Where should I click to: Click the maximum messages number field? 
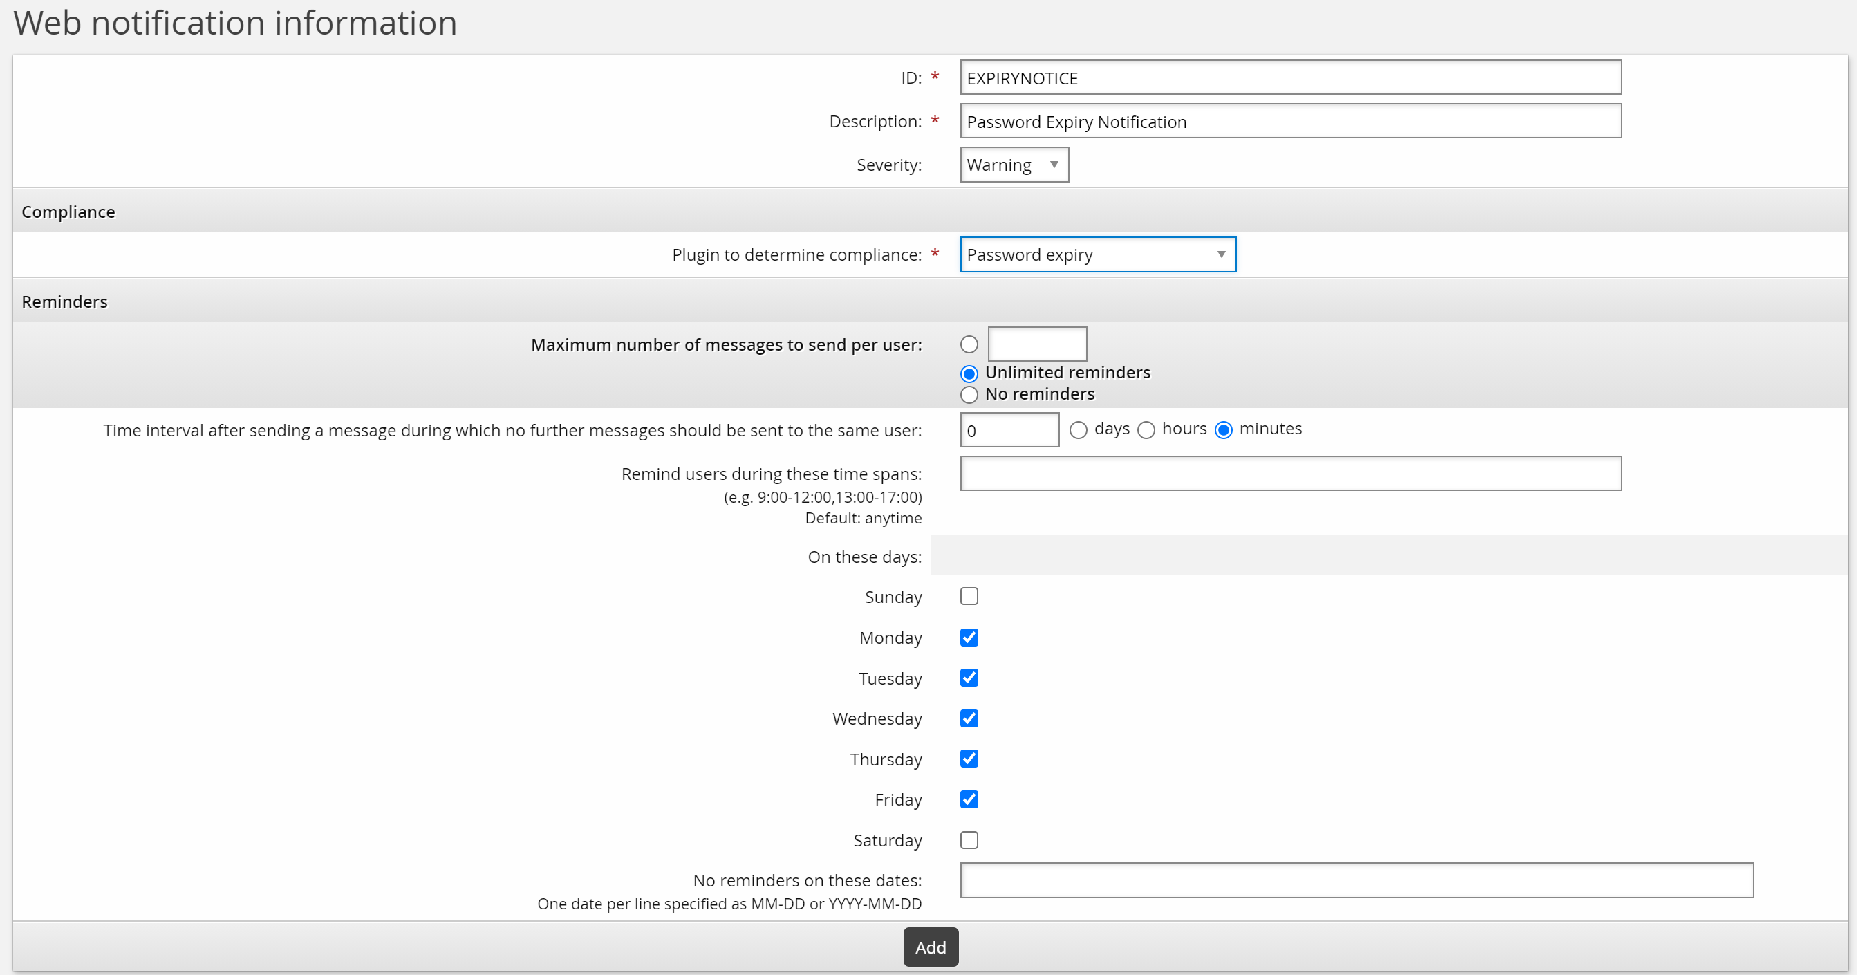(x=1036, y=345)
